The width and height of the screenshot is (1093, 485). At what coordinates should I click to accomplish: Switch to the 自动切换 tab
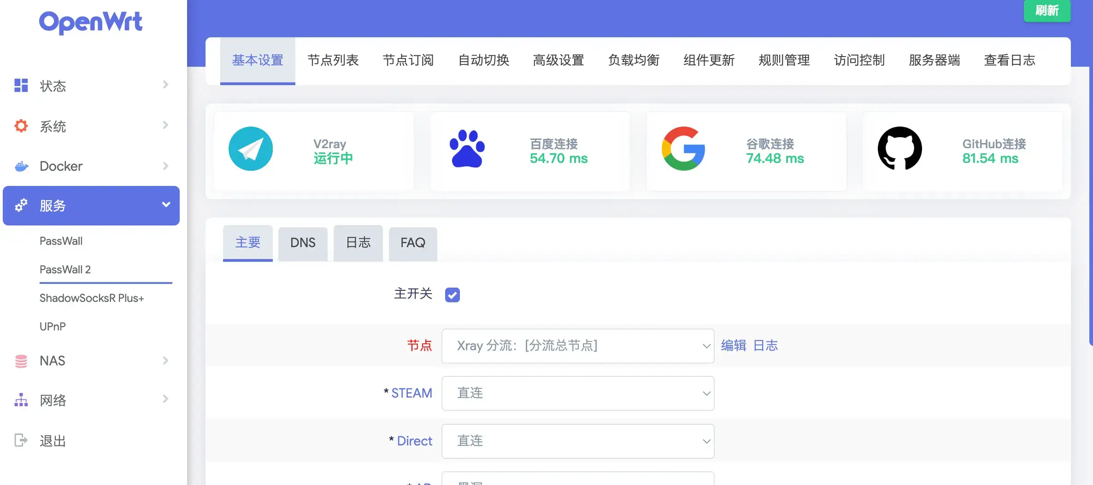(483, 61)
